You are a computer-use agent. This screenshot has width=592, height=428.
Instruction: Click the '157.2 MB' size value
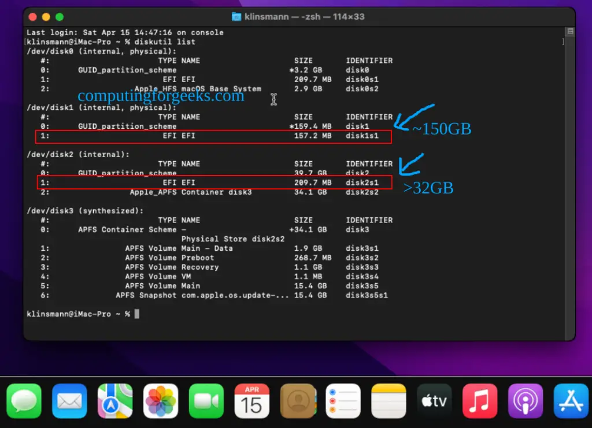[313, 136]
